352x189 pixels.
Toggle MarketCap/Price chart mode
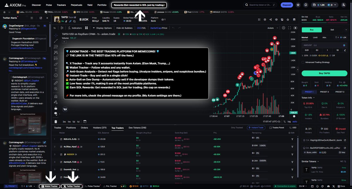(x=159, y=28)
